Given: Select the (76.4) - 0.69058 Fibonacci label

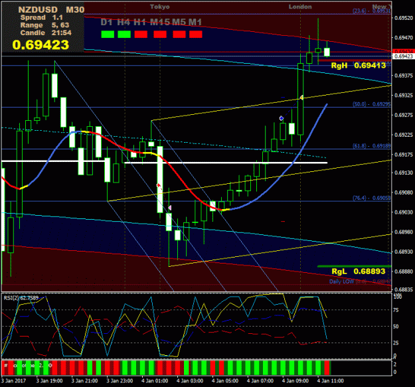Looking at the screenshot, I should tap(372, 198).
